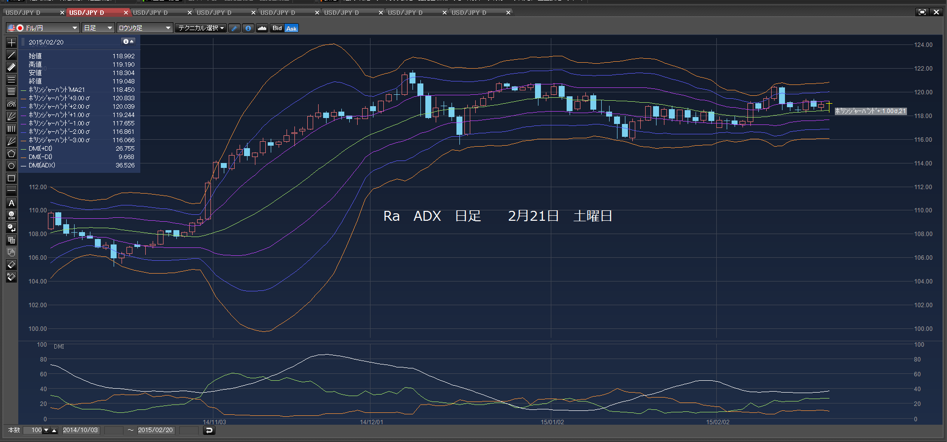
Task: Click the pencil edit icon in toolbar
Action: coord(235,28)
